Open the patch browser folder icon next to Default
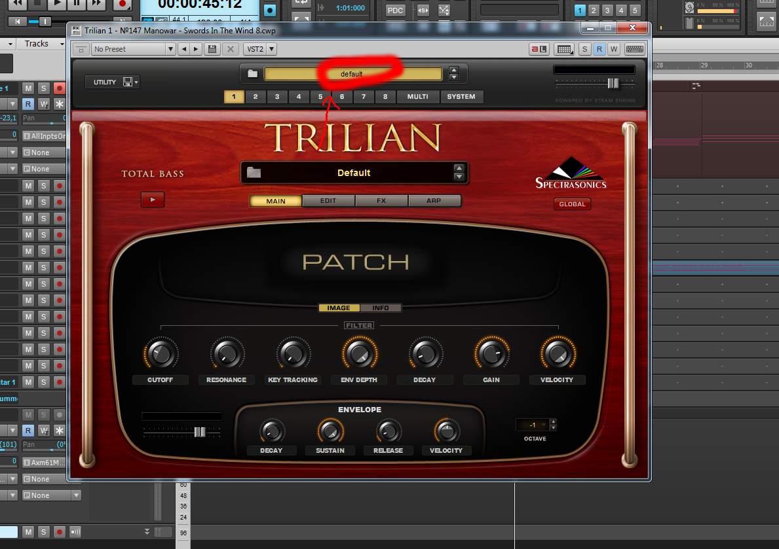779x549 pixels. (254, 173)
